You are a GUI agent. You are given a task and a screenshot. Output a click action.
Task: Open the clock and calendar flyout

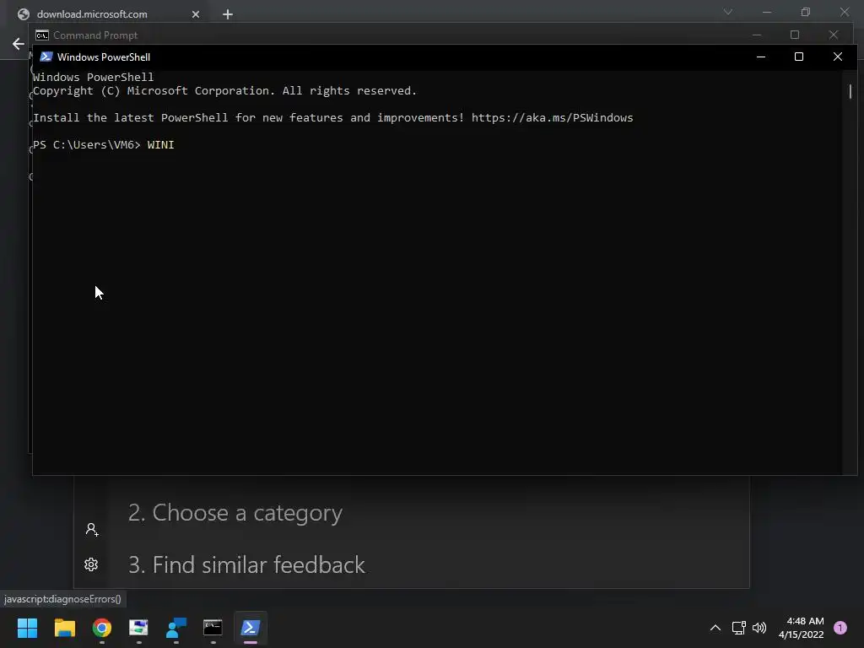tap(802, 628)
